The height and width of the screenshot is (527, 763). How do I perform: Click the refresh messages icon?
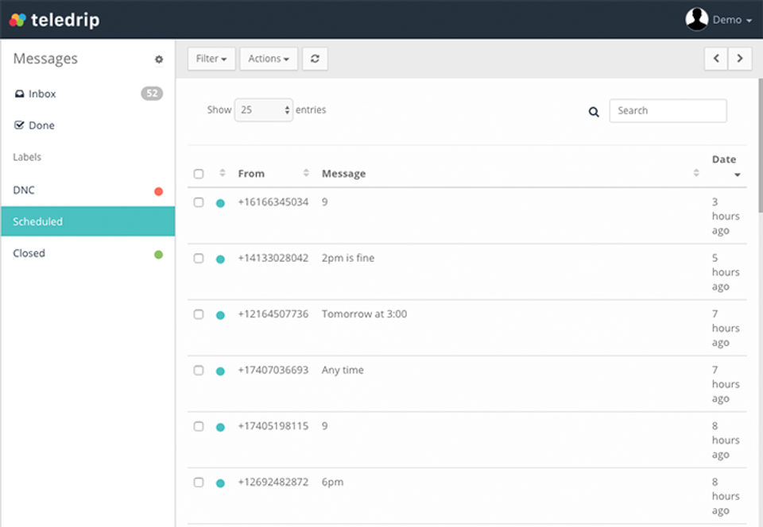coord(315,58)
